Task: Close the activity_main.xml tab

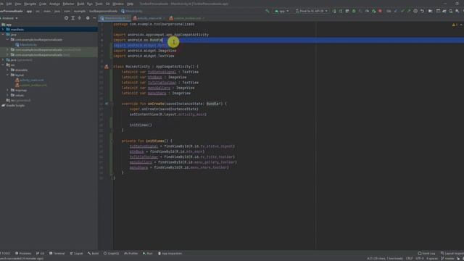Action: click(165, 18)
